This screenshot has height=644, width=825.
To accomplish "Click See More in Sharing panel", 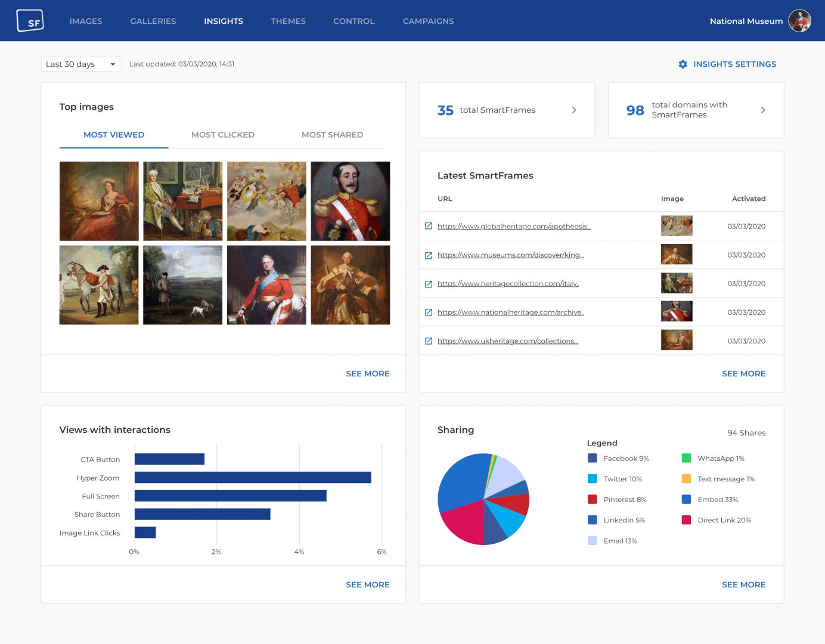I will pos(743,585).
